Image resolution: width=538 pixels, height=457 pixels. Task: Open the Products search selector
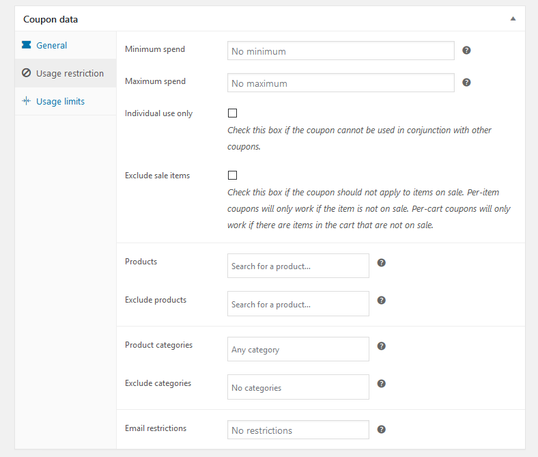pos(298,266)
